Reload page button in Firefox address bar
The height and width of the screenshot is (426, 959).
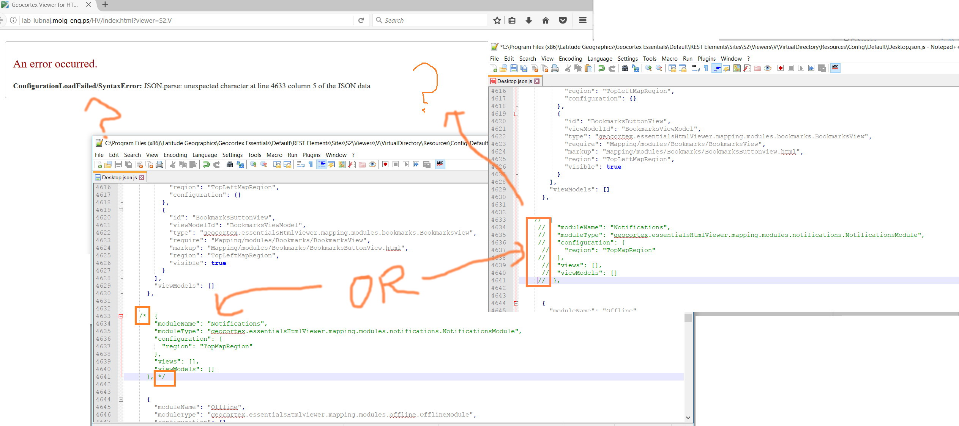(x=361, y=20)
